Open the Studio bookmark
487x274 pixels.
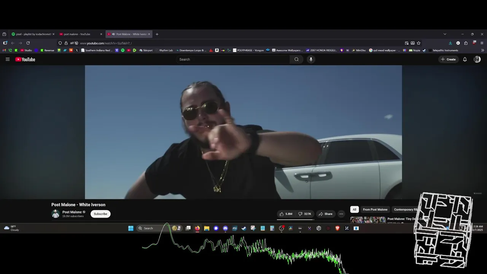pos(26,50)
